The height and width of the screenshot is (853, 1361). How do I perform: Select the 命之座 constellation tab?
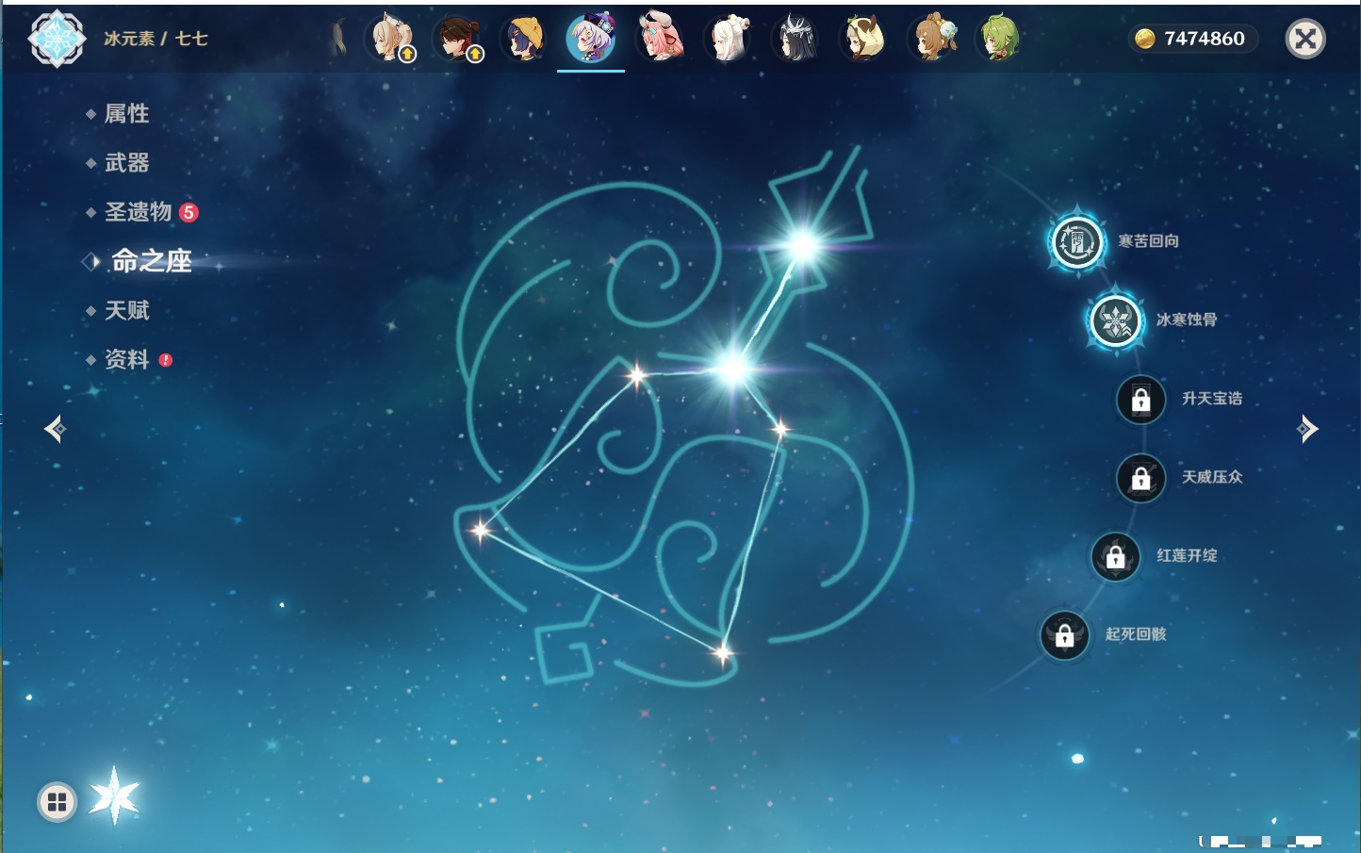[151, 261]
